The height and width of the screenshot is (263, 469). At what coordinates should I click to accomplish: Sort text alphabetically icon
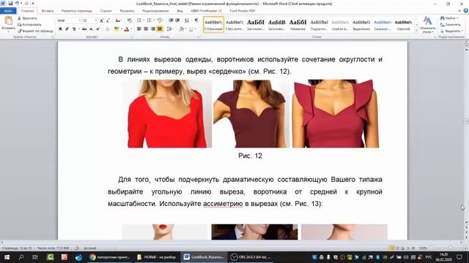click(x=187, y=20)
